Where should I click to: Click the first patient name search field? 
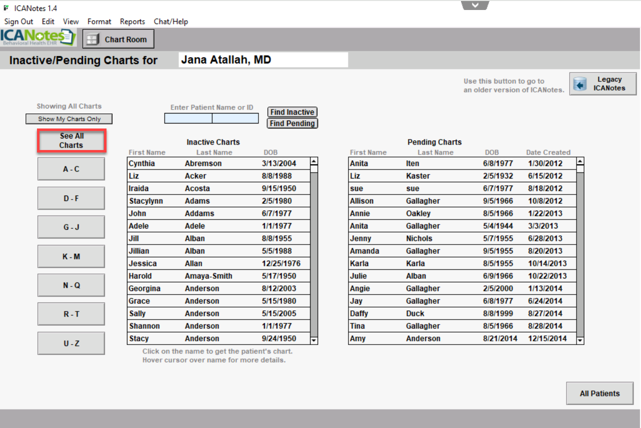188,118
